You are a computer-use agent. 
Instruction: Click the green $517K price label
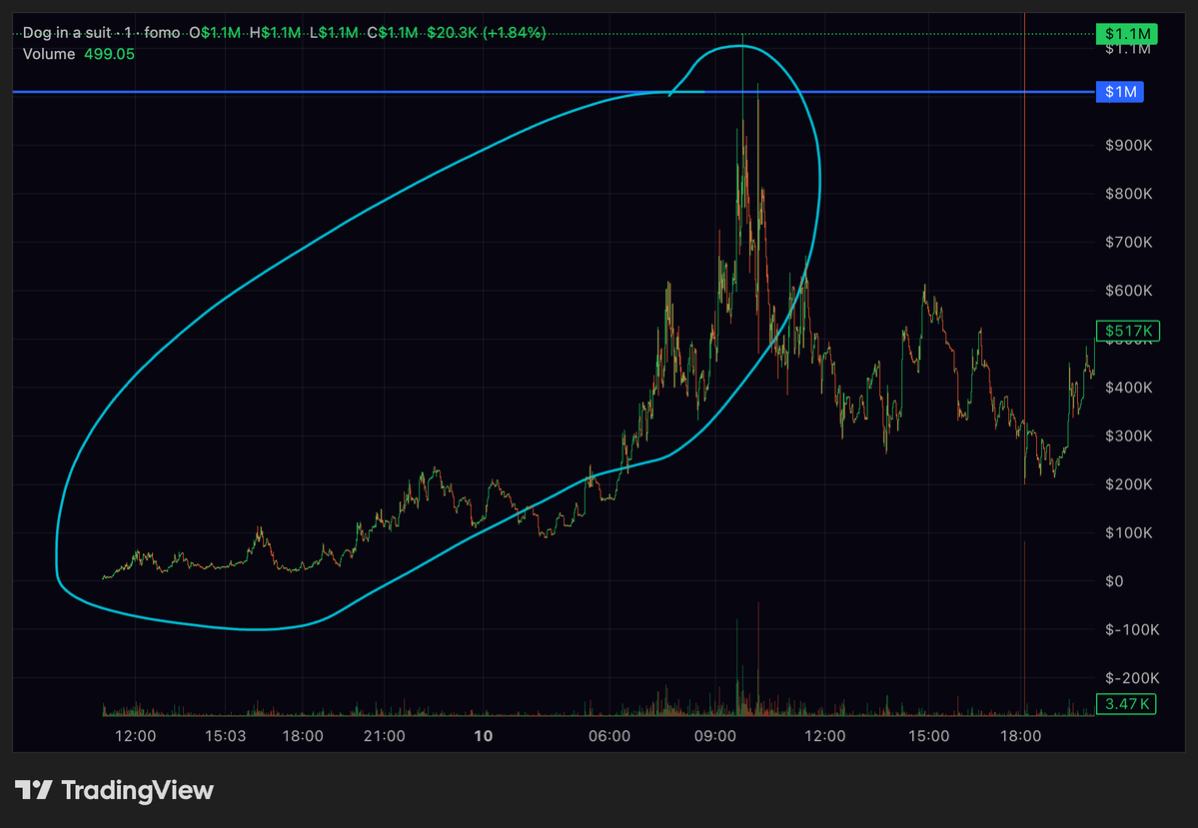(1128, 331)
